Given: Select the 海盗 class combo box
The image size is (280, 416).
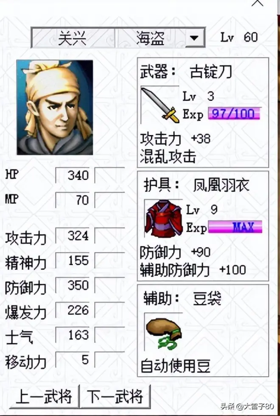Looking at the screenshot, I should (161, 38).
